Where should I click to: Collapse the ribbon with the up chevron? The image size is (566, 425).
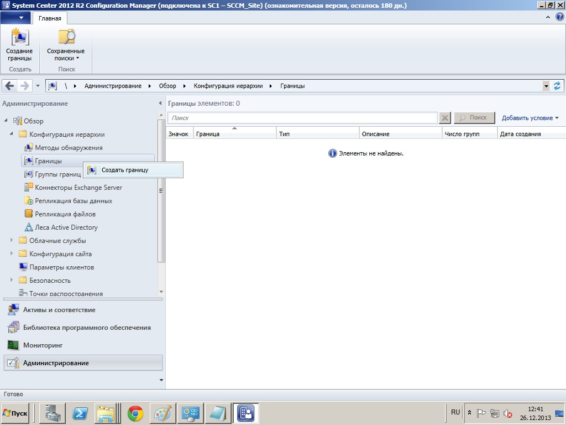(x=548, y=17)
